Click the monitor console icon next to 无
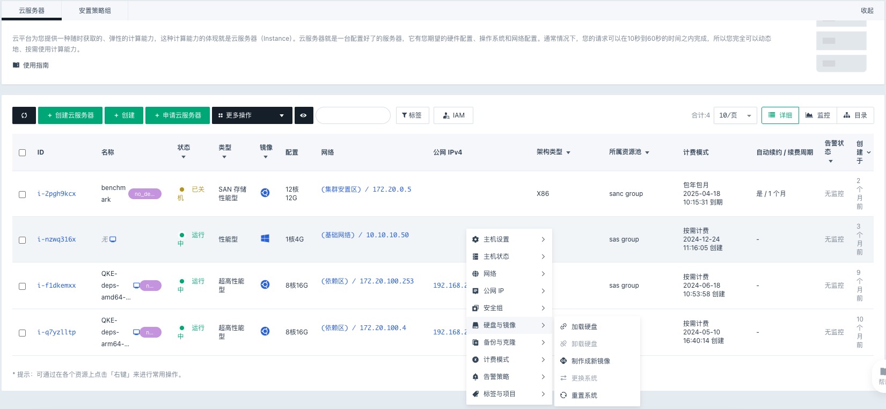 tap(113, 239)
